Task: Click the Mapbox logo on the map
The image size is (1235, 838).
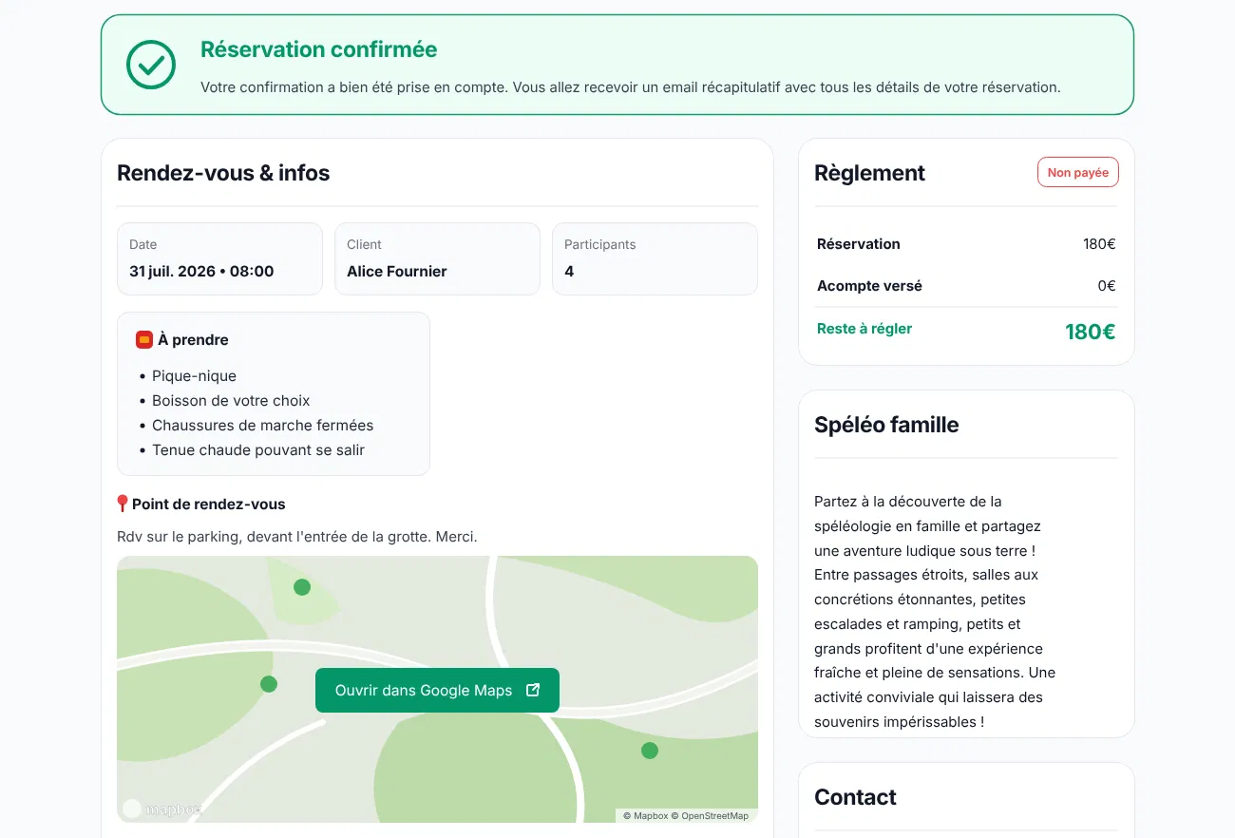Action: tap(162, 809)
